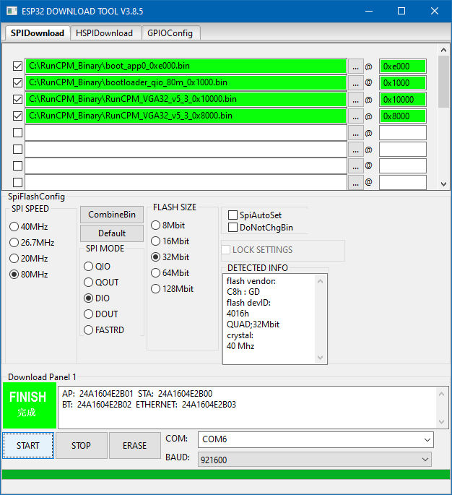The width and height of the screenshot is (452, 495).
Task: Click the DETECTED INFO scroll down arrow
Action: coord(320,358)
